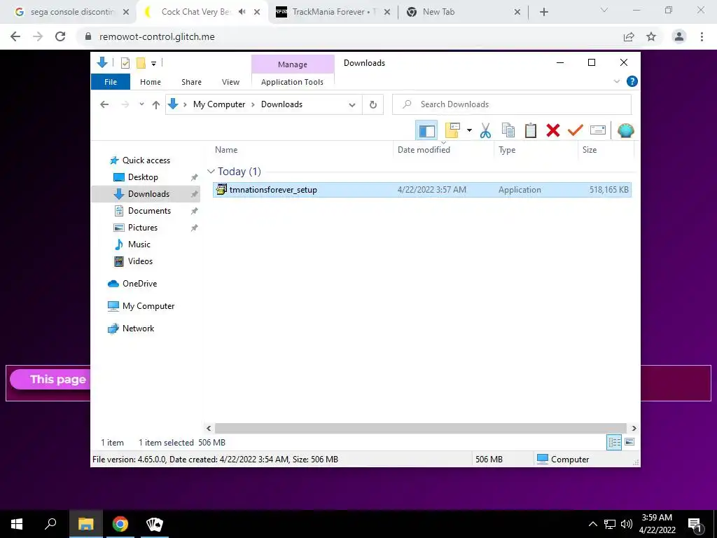Screen dimensions: 717x538
Task: Click the New folder quick access icon
Action: click(x=141, y=63)
